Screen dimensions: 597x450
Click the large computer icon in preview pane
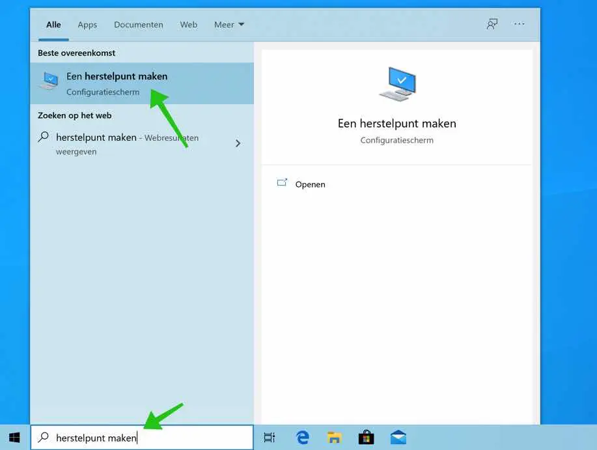pyautogui.click(x=398, y=84)
